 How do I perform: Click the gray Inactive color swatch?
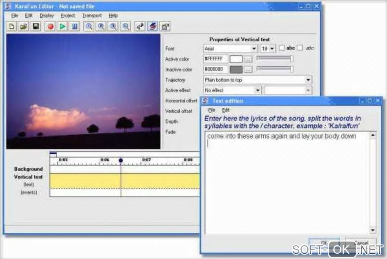point(236,69)
